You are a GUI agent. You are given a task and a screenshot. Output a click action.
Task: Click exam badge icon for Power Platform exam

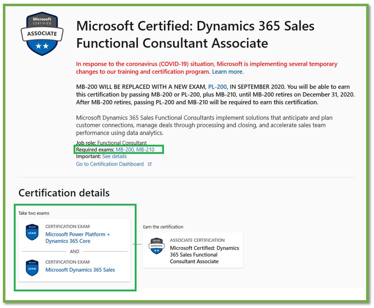tap(32, 232)
